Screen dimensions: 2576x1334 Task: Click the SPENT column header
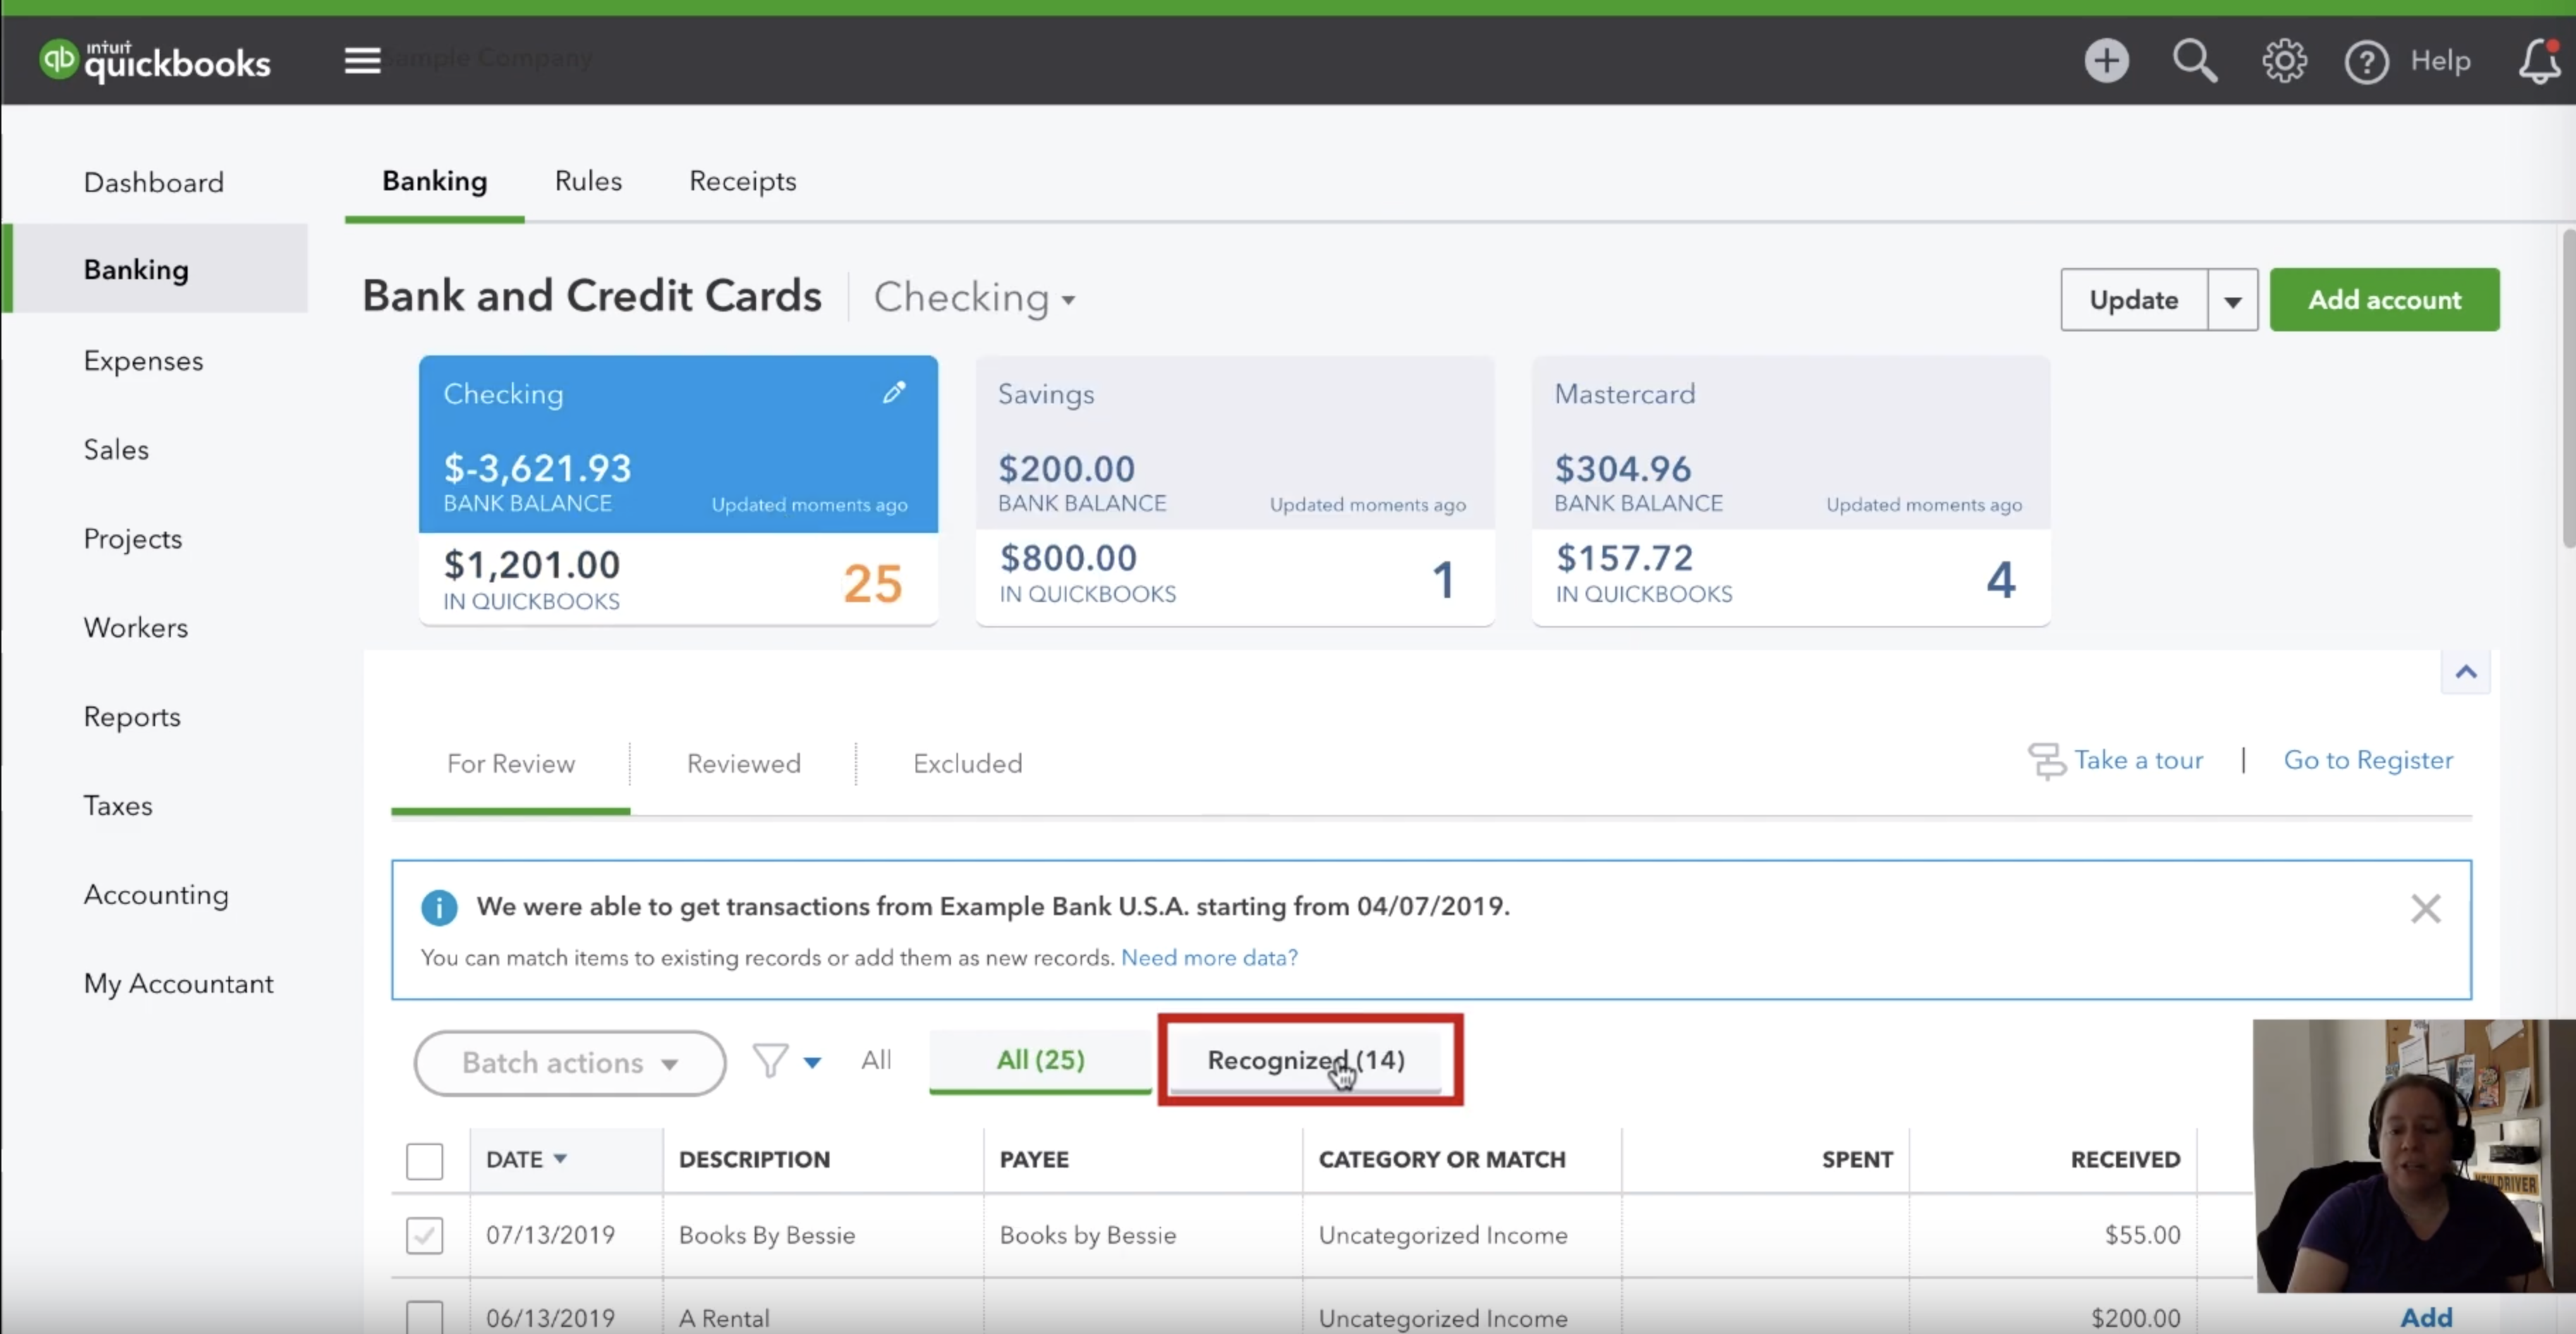click(1857, 1159)
